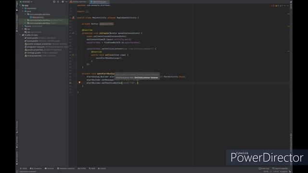Select gradle-wrapper.properties in tree

click(x=46, y=44)
